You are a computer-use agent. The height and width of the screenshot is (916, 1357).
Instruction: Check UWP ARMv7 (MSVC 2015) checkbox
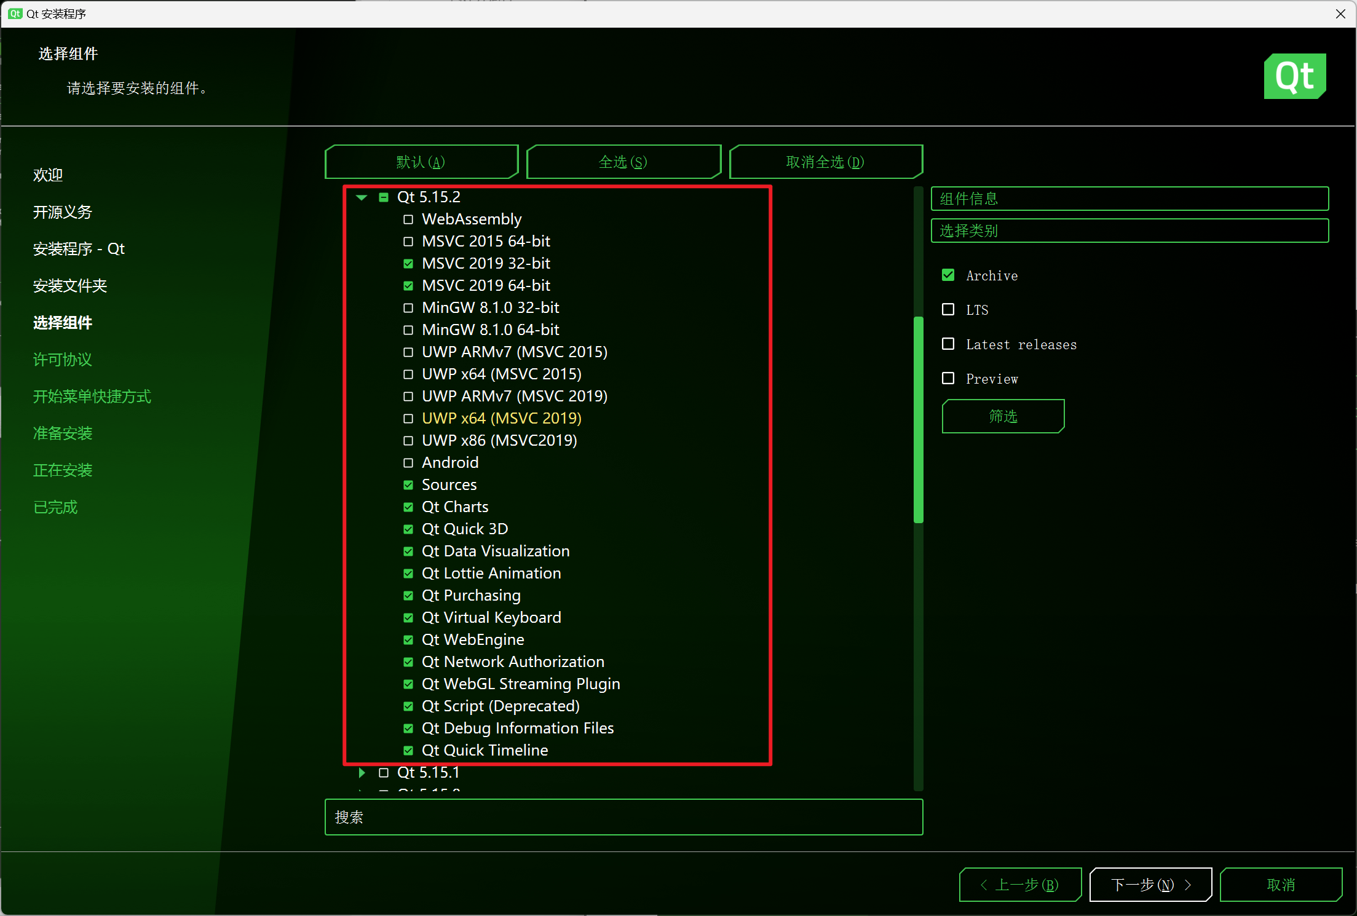[408, 352]
